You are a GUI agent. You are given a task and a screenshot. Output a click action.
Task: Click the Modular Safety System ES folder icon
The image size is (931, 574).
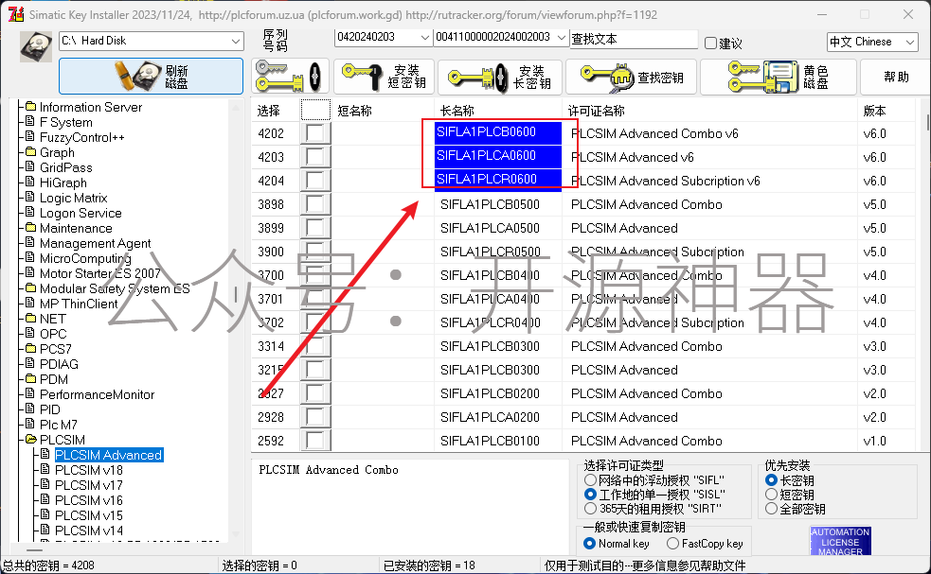tap(31, 288)
